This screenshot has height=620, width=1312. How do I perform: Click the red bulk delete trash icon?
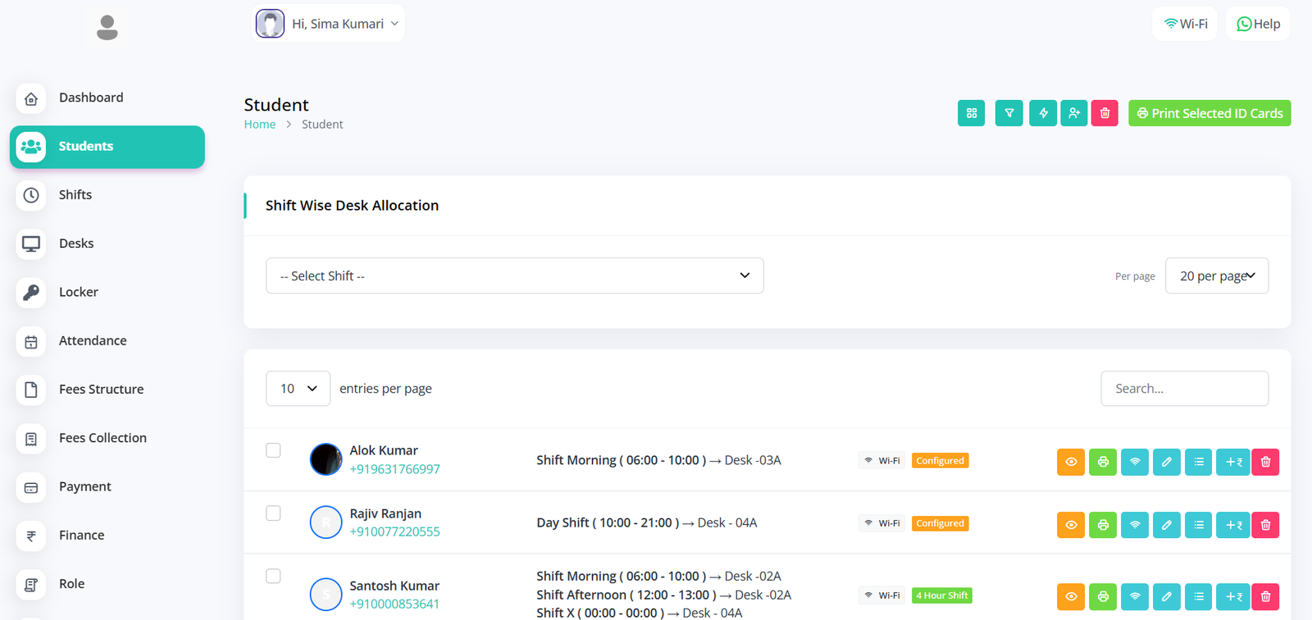[x=1105, y=113]
